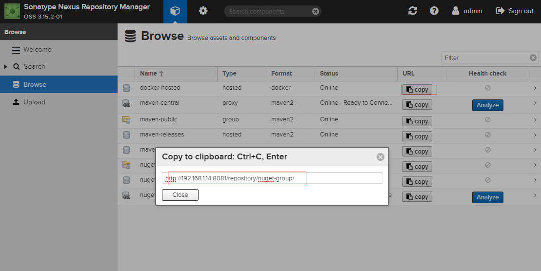Click the Browse stacked-disks title icon
541x271 pixels.
[x=130, y=36]
